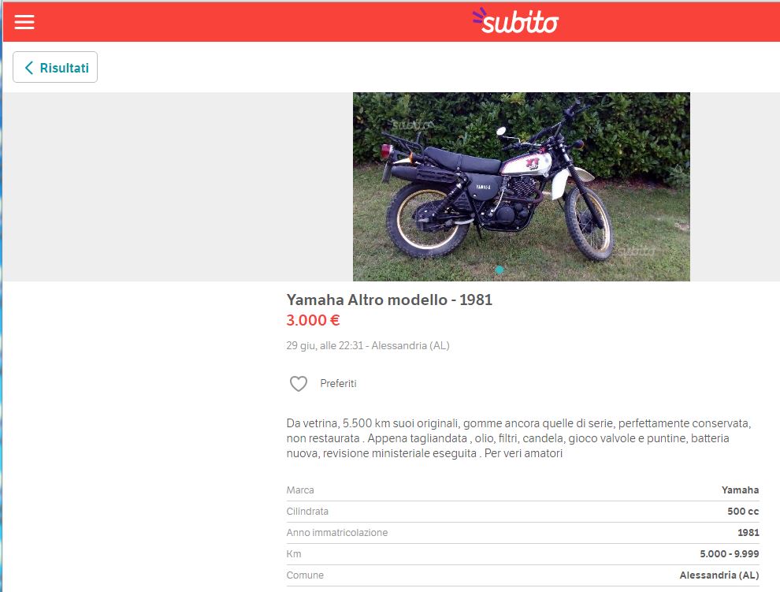Open the Yamaha motorcycle photo
Screen dimensions: 780x592
[522, 187]
